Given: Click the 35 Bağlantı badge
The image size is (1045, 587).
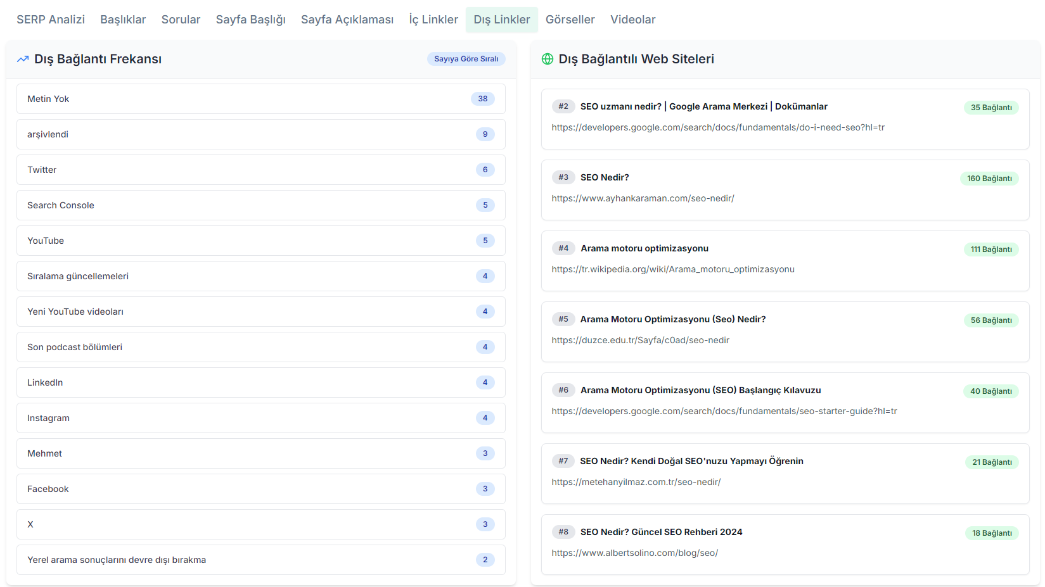Looking at the screenshot, I should (991, 108).
